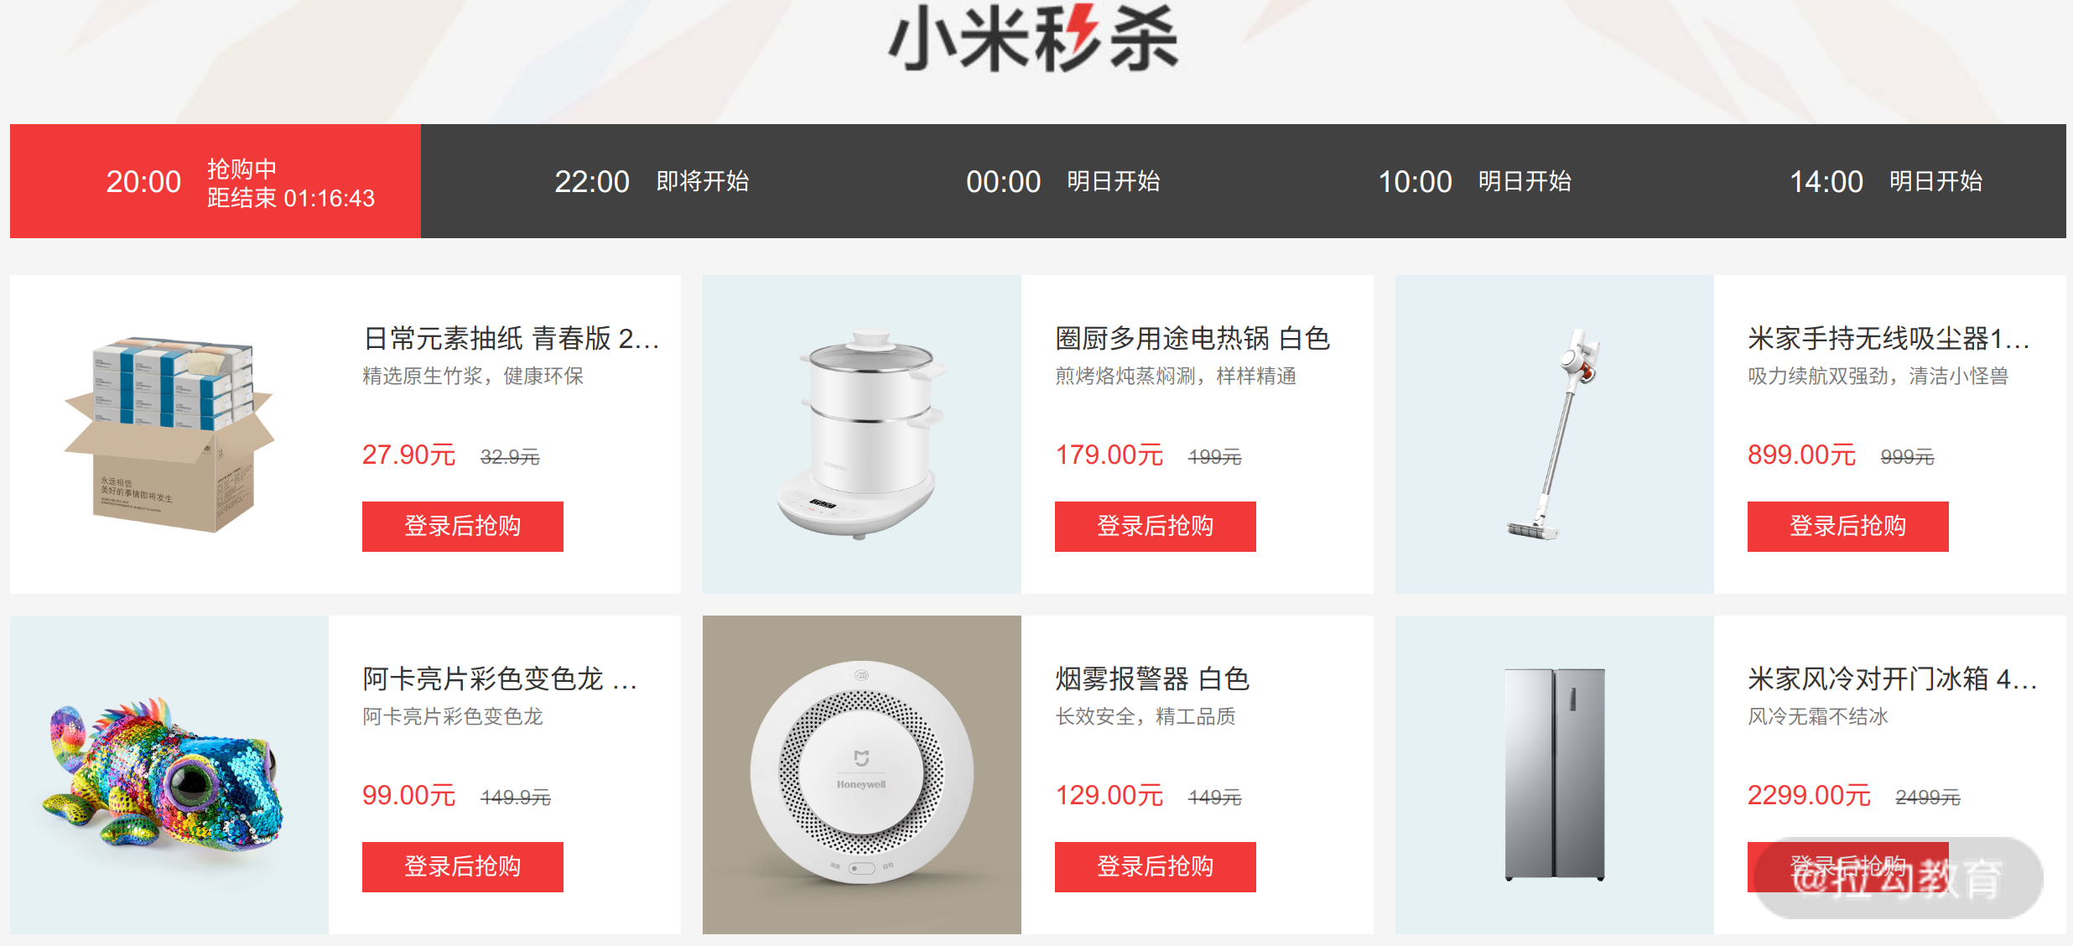Click 登录后抢购 for 阿卡亮片彩色变色龙

click(x=463, y=867)
